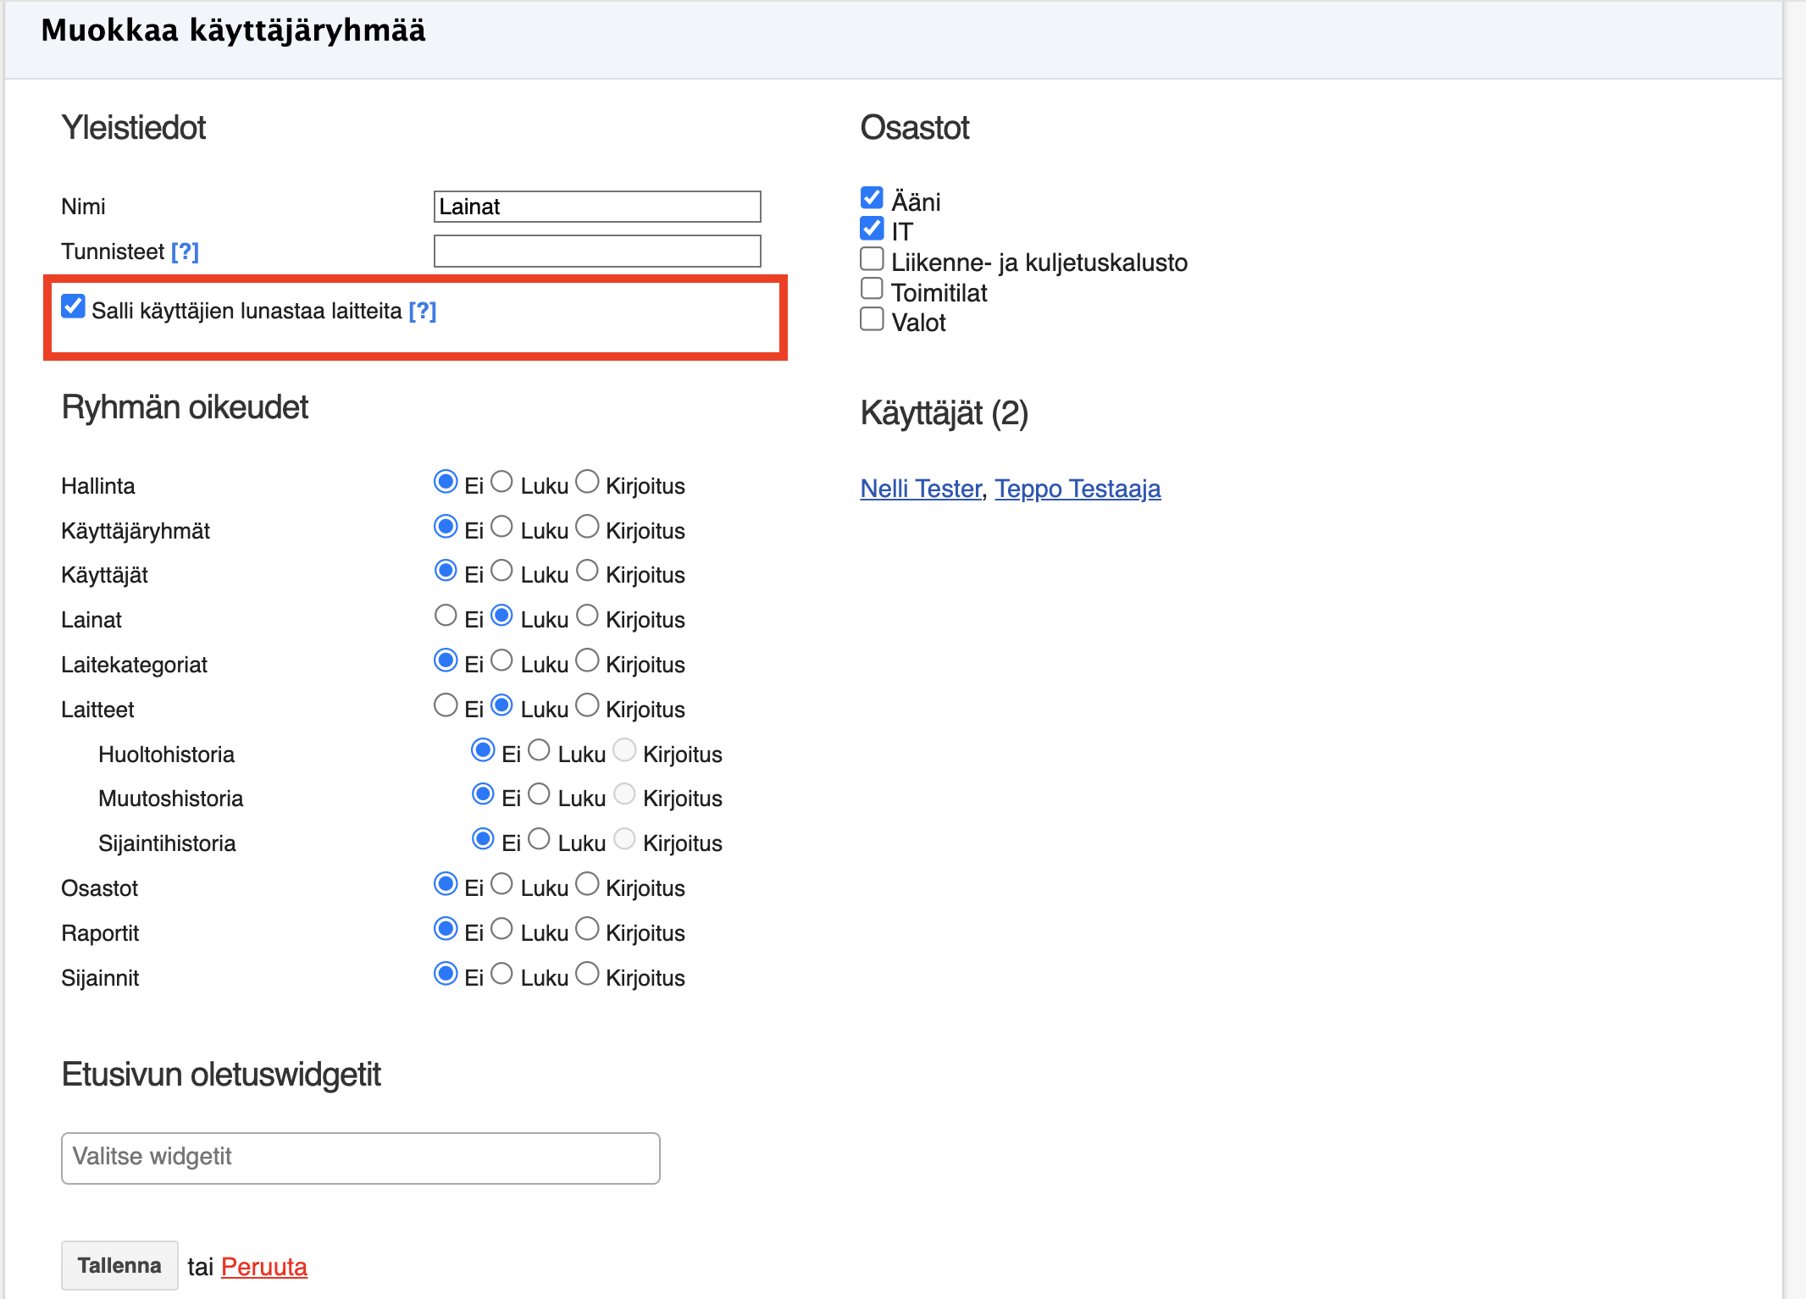Set Lainat permission to Kirjoitus
1806x1299 pixels.
coord(587,616)
